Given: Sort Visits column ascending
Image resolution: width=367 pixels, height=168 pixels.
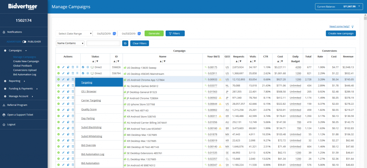Looking at the screenshot, I should pyautogui.click(x=251, y=61).
